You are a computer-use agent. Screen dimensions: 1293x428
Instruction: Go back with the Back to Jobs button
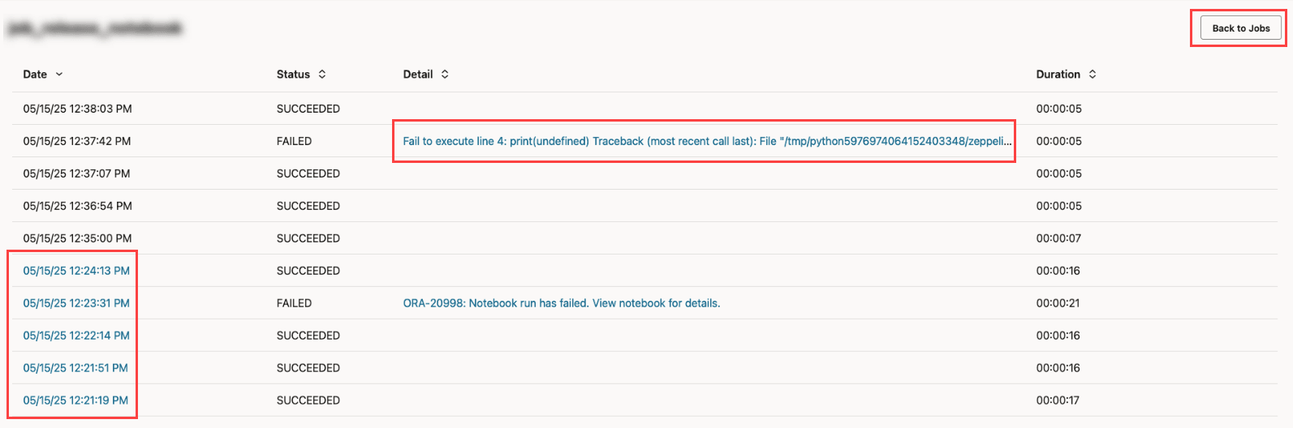coord(1240,28)
